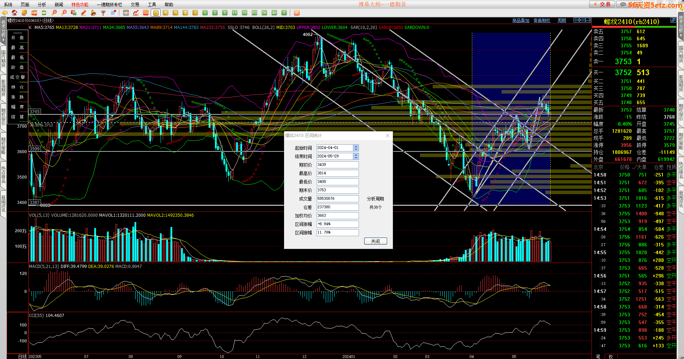
Task: Click the notebook icon in toolbar
Action: pos(24,13)
